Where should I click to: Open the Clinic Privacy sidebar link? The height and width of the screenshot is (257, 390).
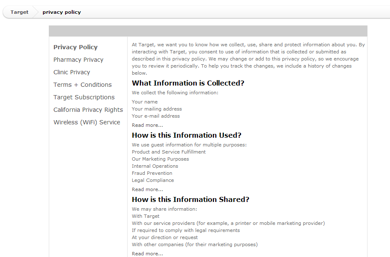click(72, 72)
